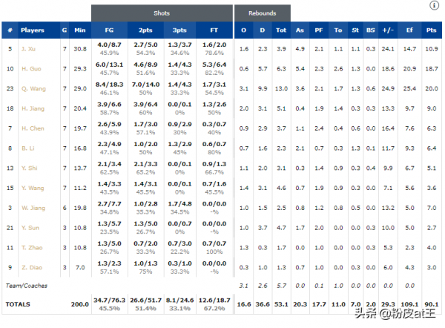
Task: Click the TOTALS row label
Action: click(19, 304)
